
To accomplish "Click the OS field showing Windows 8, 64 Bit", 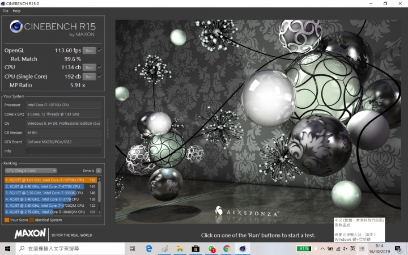I will [x=63, y=124].
